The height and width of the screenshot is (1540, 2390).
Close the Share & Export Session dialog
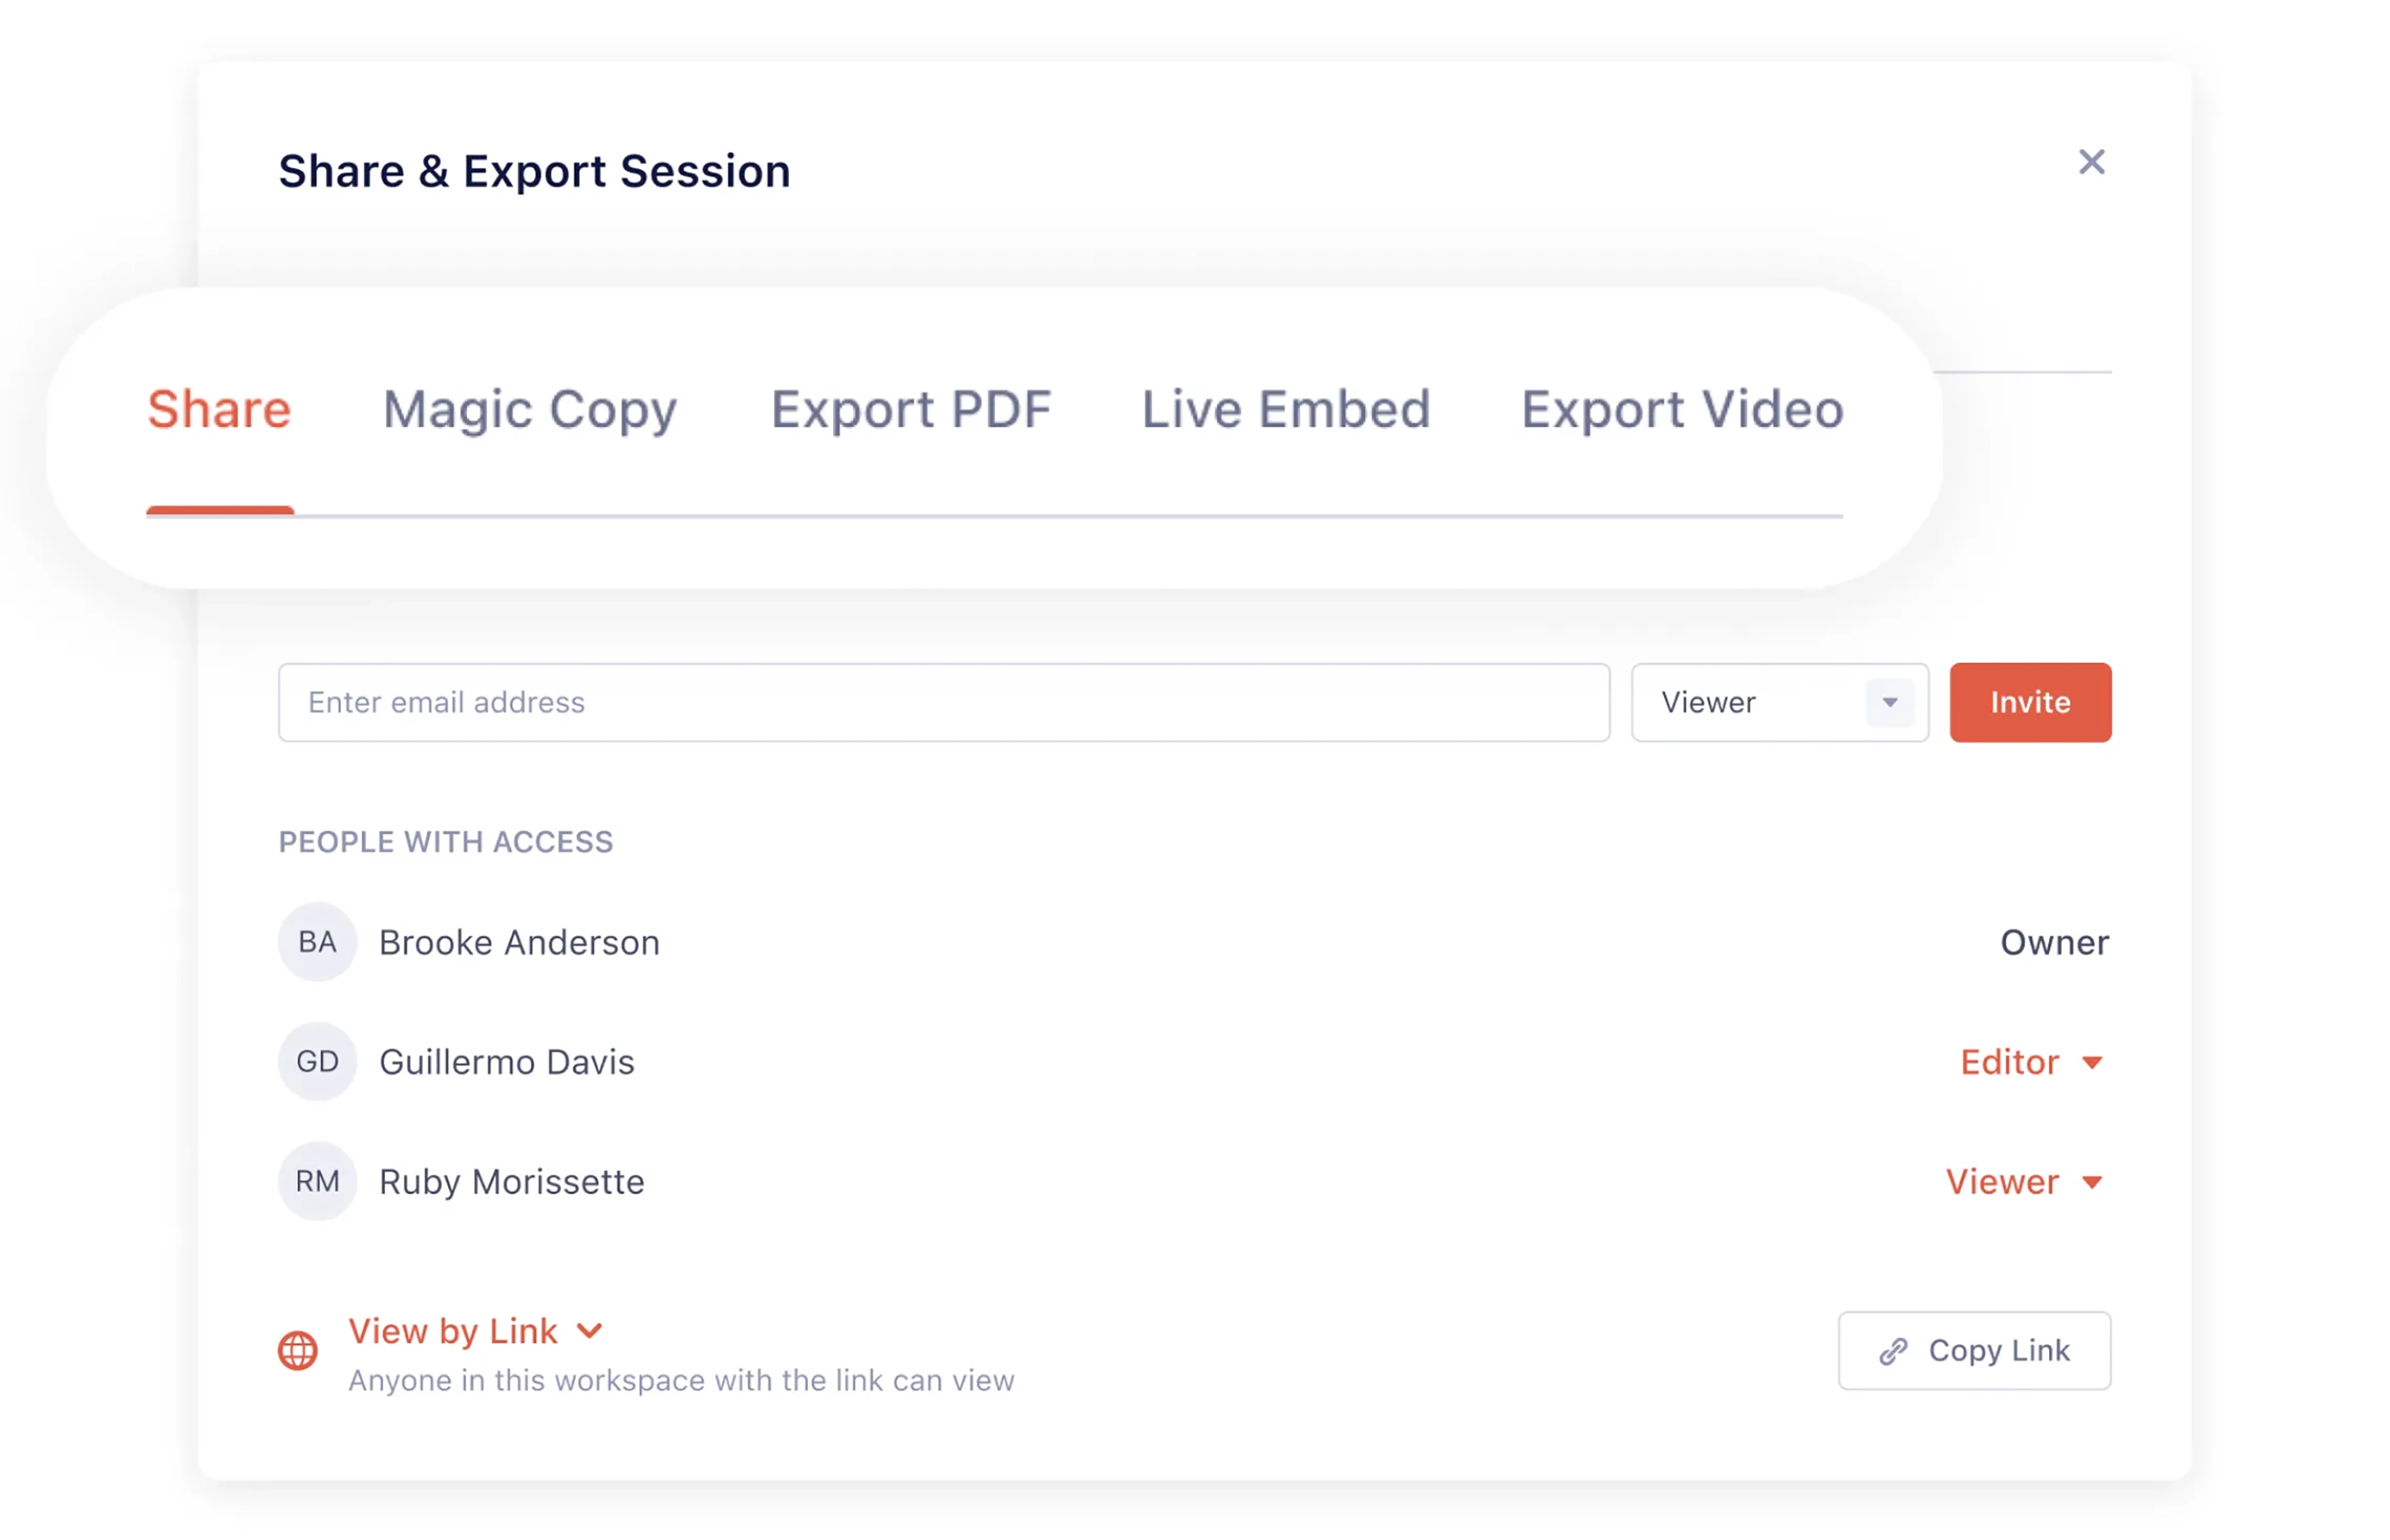point(2092,162)
